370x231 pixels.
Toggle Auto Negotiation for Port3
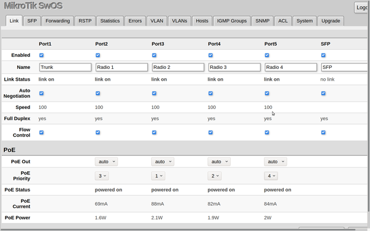pos(154,94)
